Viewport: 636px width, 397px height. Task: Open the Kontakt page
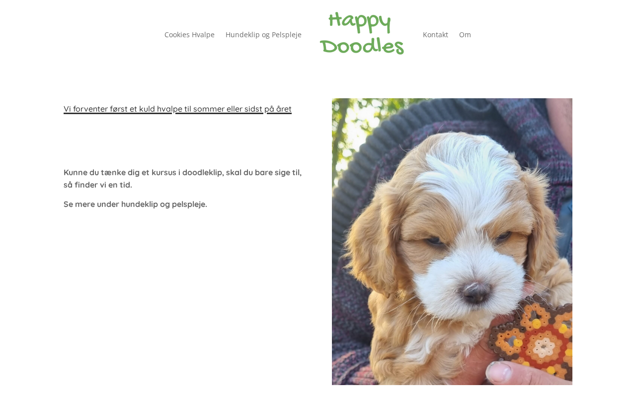click(x=435, y=35)
